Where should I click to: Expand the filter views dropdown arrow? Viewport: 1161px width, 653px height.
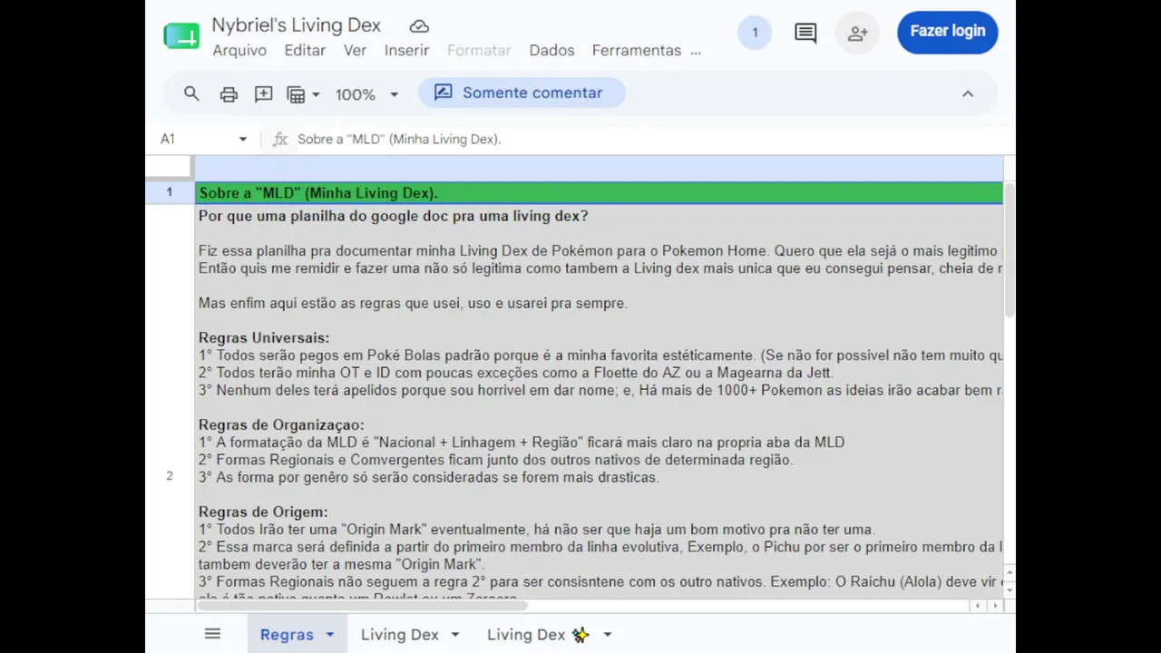[x=316, y=94]
